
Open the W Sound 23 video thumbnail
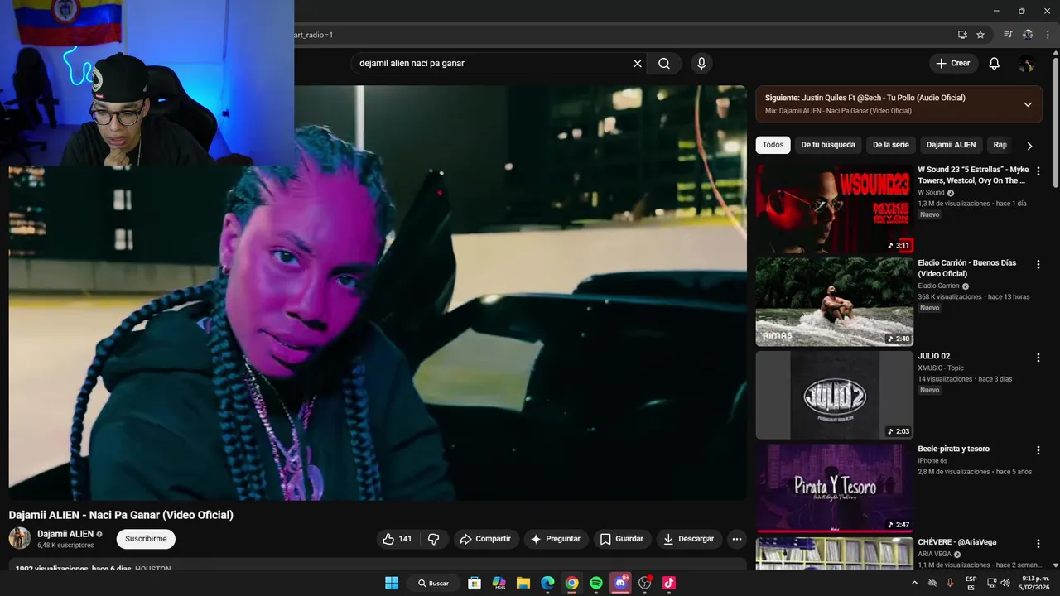point(835,209)
